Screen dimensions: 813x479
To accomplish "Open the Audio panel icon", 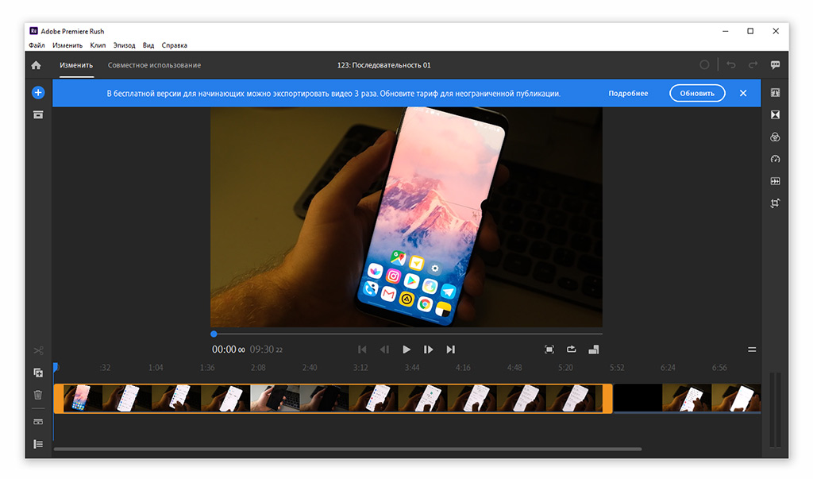I will click(x=775, y=181).
